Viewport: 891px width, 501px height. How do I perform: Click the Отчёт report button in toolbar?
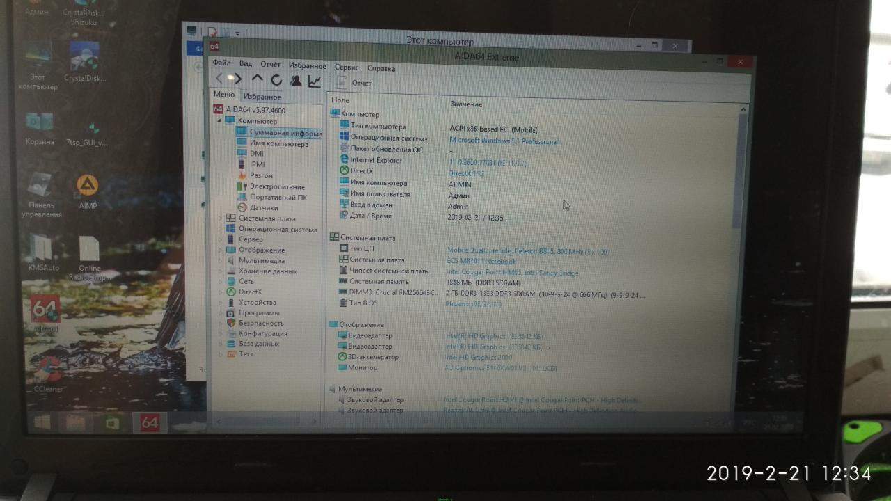point(355,83)
